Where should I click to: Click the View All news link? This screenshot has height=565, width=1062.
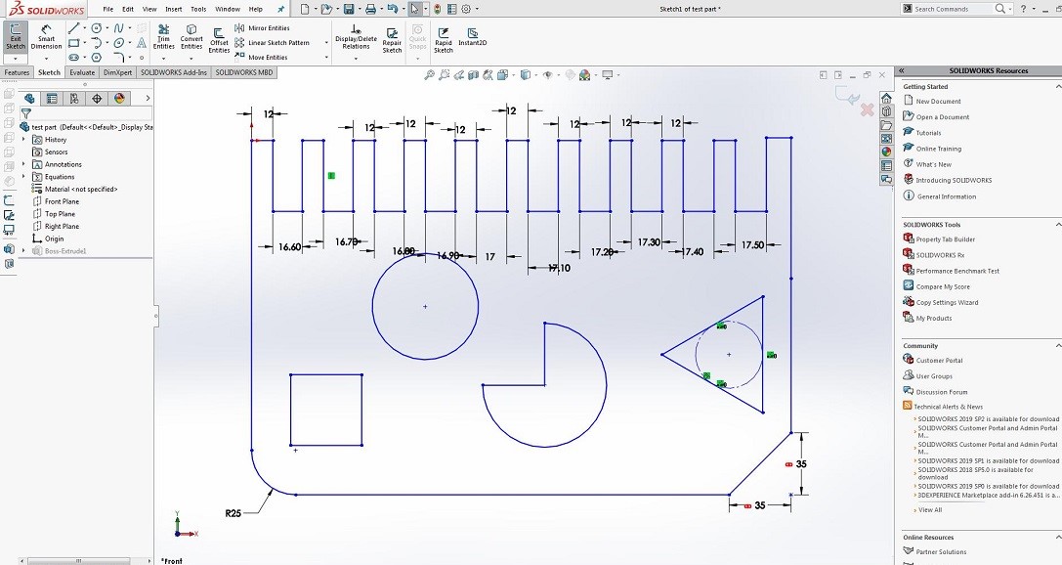pyautogui.click(x=930, y=510)
